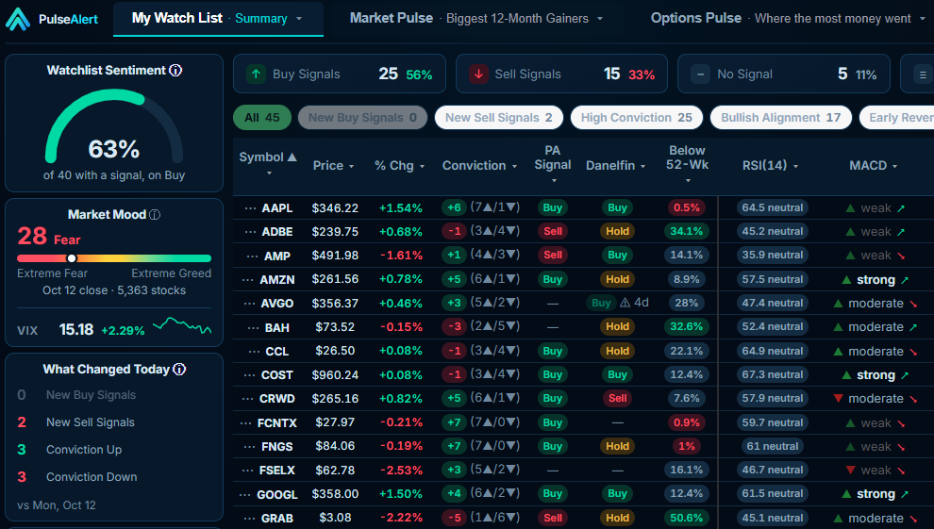
Task: Open the FNGS row options dots
Action: [x=250, y=446]
